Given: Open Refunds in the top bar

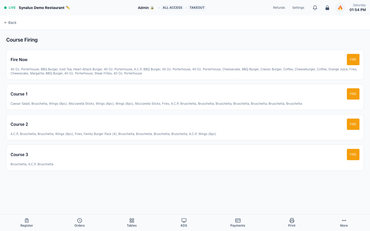Looking at the screenshot, I should coord(279,8).
